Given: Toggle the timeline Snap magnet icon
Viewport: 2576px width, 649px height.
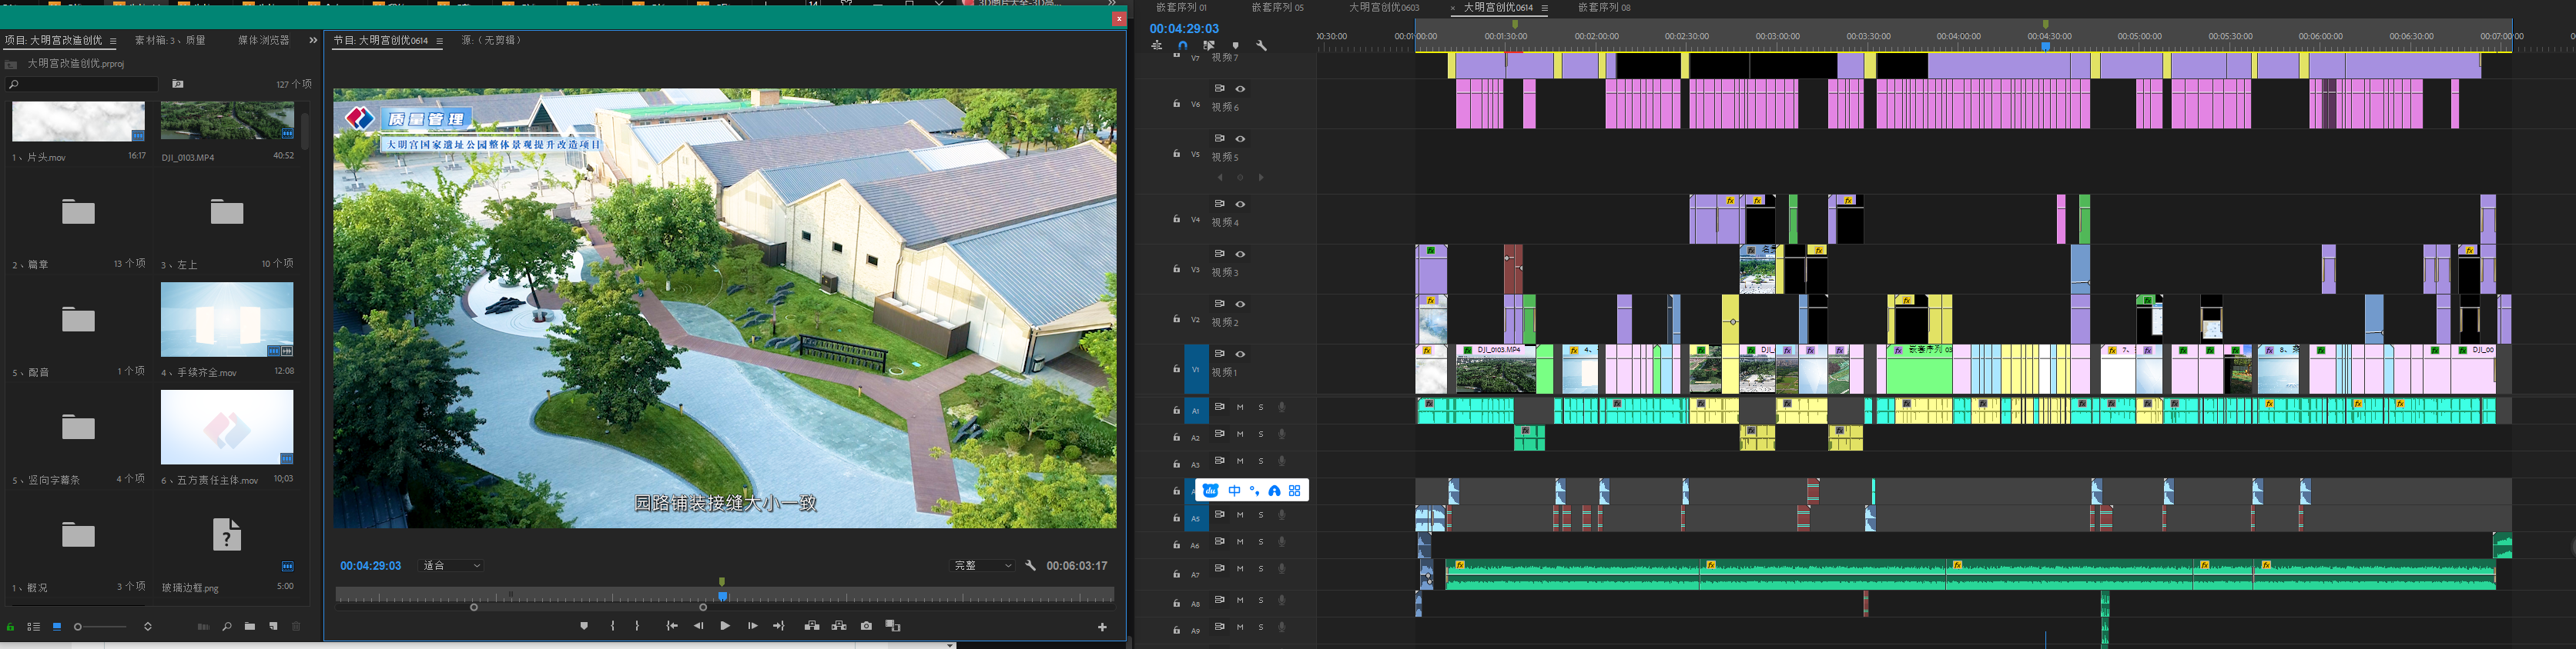Looking at the screenshot, I should pos(1183,46).
